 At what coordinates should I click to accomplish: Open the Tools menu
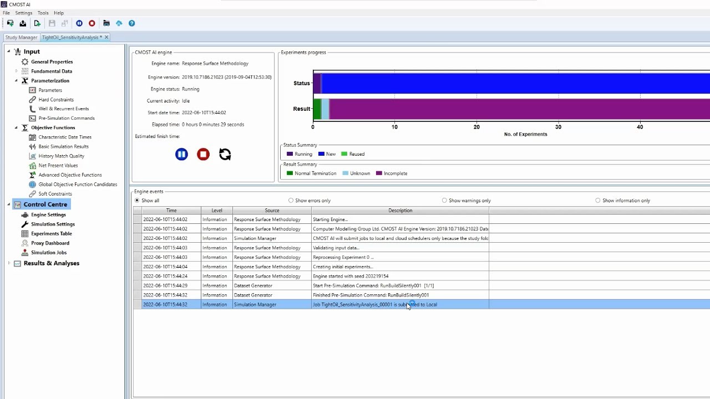[43, 13]
